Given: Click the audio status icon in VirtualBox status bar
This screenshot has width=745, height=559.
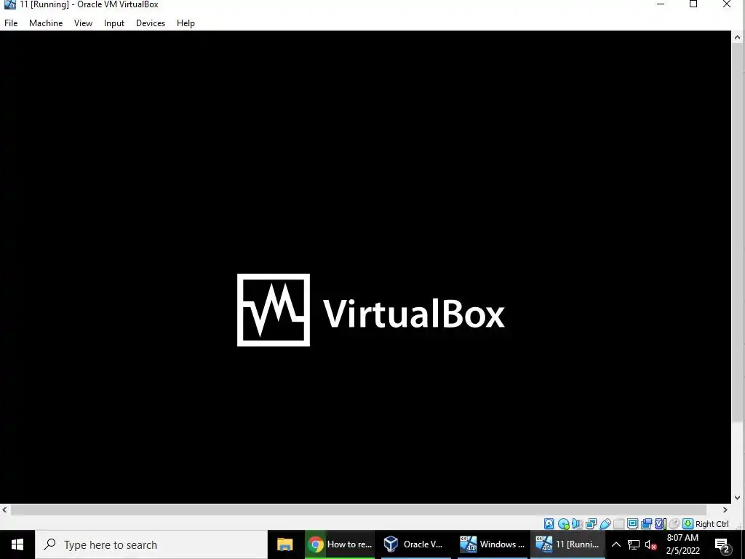Looking at the screenshot, I should (x=577, y=524).
